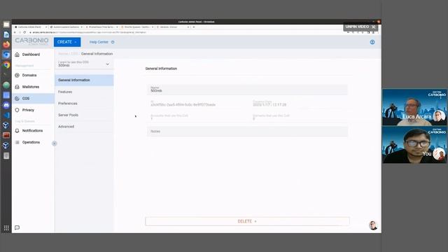Open Firefox from the Ubuntu dock
The image size is (448, 252).
(x=6, y=45)
